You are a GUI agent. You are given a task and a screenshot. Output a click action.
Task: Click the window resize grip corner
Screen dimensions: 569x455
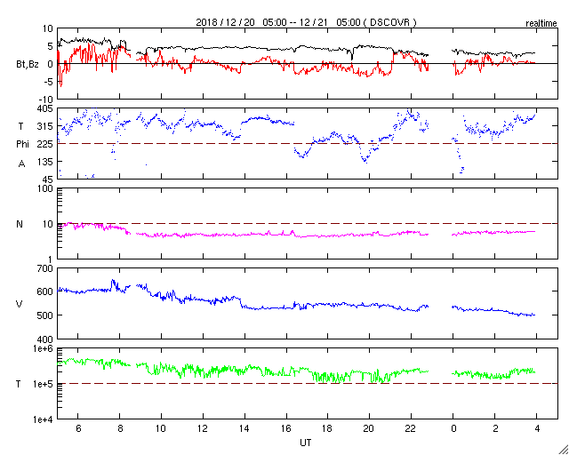click(x=563, y=450)
